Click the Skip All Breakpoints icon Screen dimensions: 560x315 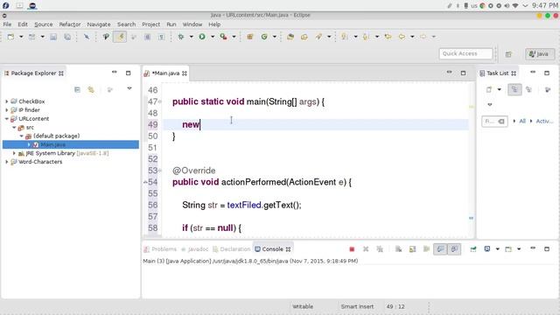tap(87, 37)
